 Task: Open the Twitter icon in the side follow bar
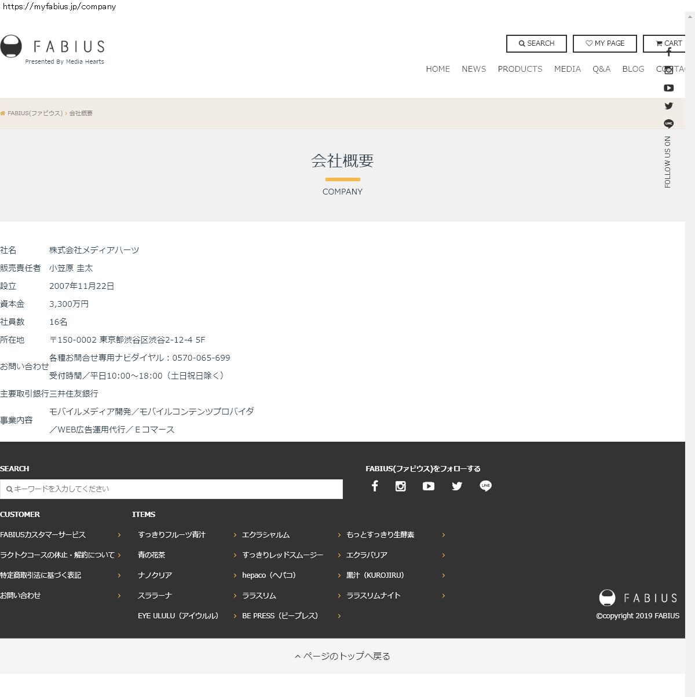pyautogui.click(x=669, y=106)
